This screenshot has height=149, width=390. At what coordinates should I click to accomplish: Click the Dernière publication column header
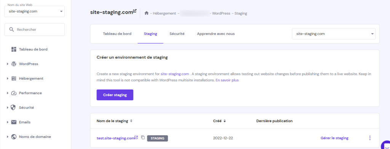click(x=274, y=121)
